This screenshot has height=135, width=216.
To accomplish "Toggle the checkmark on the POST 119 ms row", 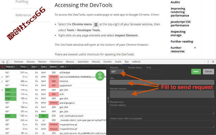I will pos(2,90).
